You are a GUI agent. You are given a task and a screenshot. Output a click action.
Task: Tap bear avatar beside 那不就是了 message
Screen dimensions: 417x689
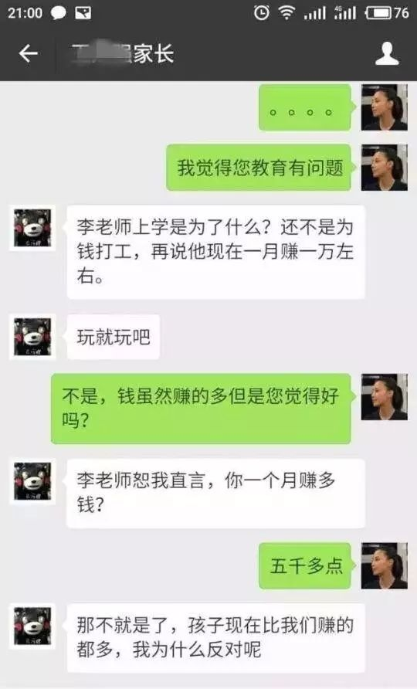[32, 626]
